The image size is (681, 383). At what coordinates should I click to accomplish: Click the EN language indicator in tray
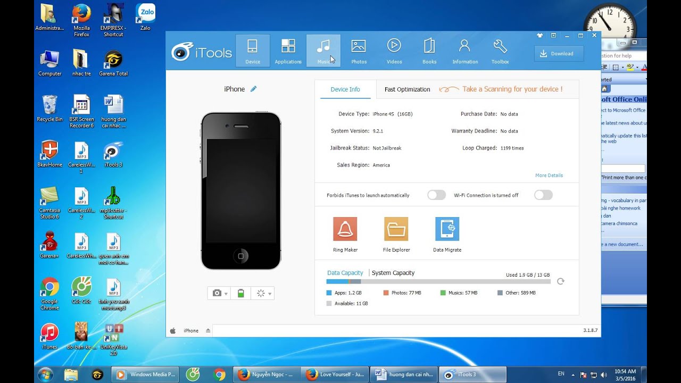pyautogui.click(x=561, y=374)
